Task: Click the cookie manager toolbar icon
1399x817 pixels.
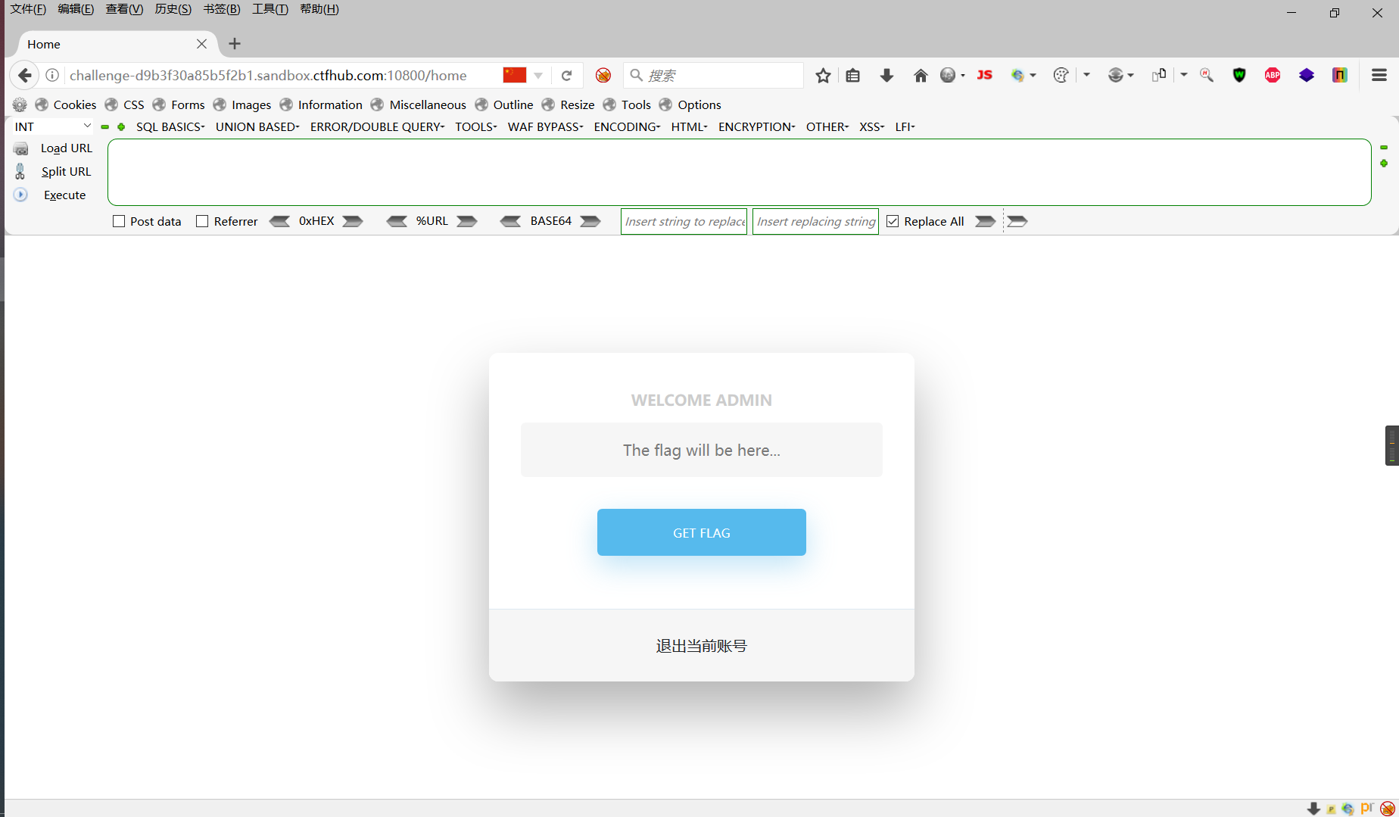Action: (1061, 75)
